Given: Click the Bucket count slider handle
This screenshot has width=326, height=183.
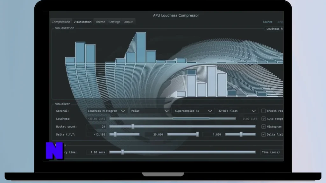Looking at the screenshot, I should pyautogui.click(x=133, y=126).
